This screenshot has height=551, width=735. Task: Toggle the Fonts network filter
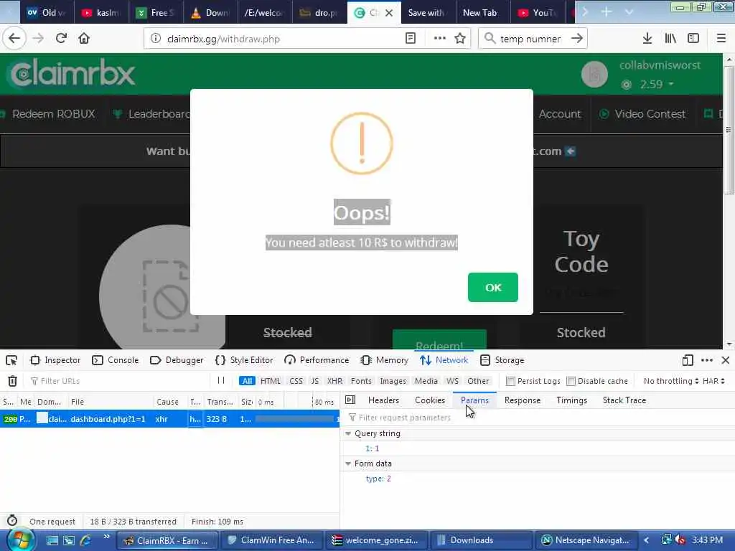click(361, 381)
